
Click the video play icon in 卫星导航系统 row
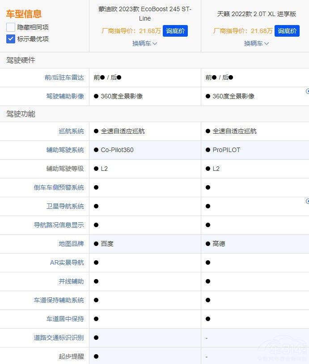coord(307,201)
